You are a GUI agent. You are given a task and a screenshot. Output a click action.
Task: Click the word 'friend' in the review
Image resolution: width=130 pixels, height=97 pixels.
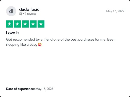(x=48, y=39)
